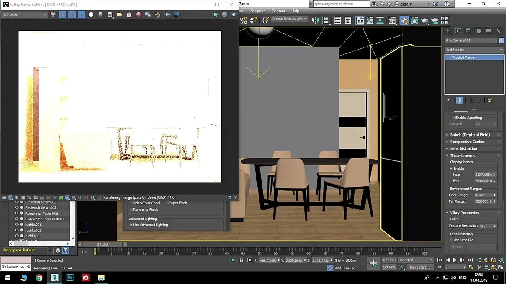Screen dimensions: 506x284
Task: Open Photoshop from the Windows taskbar
Action: tap(70, 278)
